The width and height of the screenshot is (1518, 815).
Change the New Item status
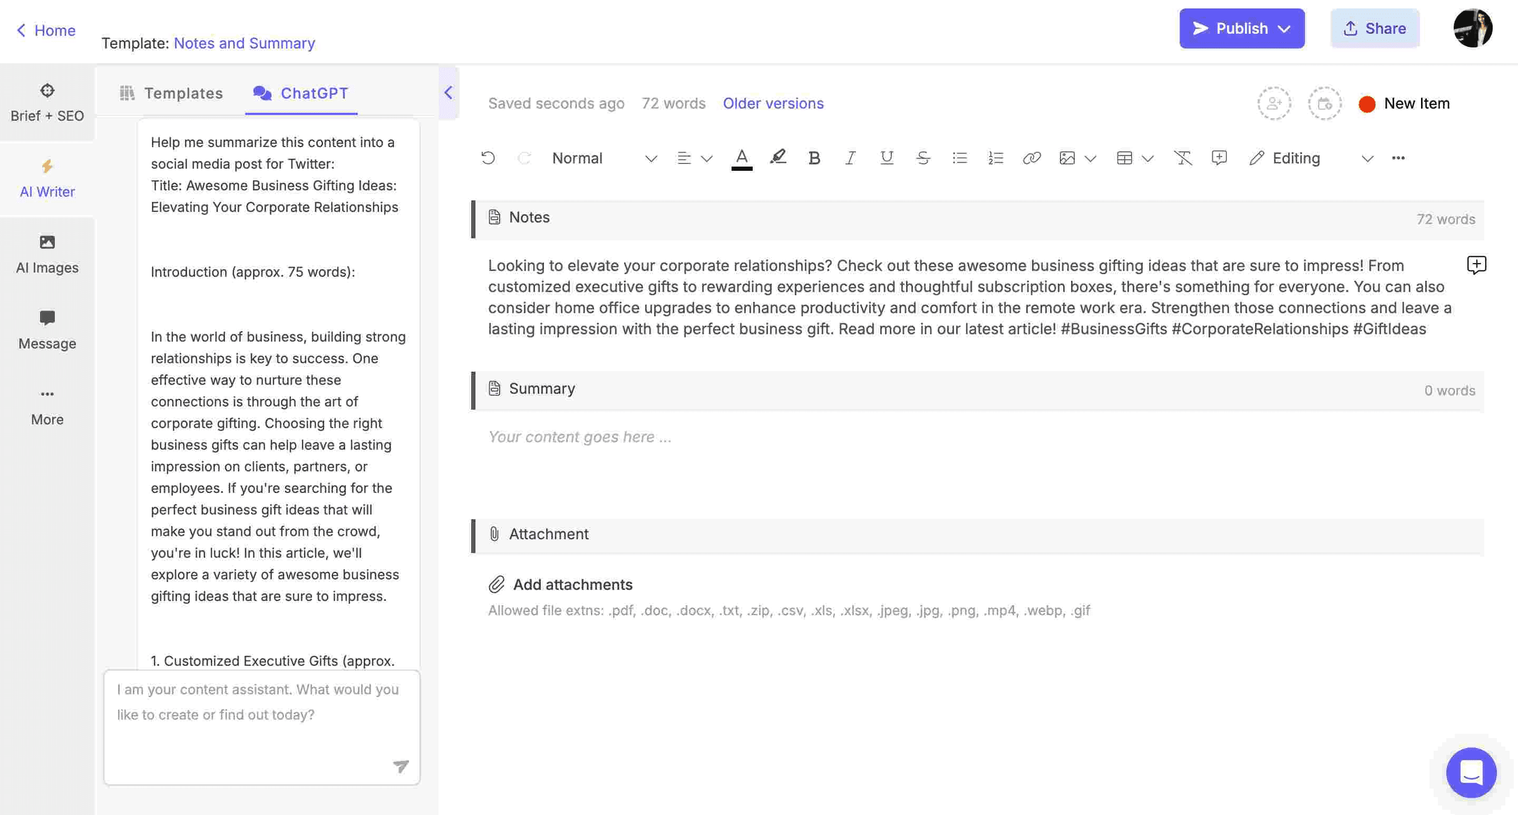pyautogui.click(x=1404, y=104)
